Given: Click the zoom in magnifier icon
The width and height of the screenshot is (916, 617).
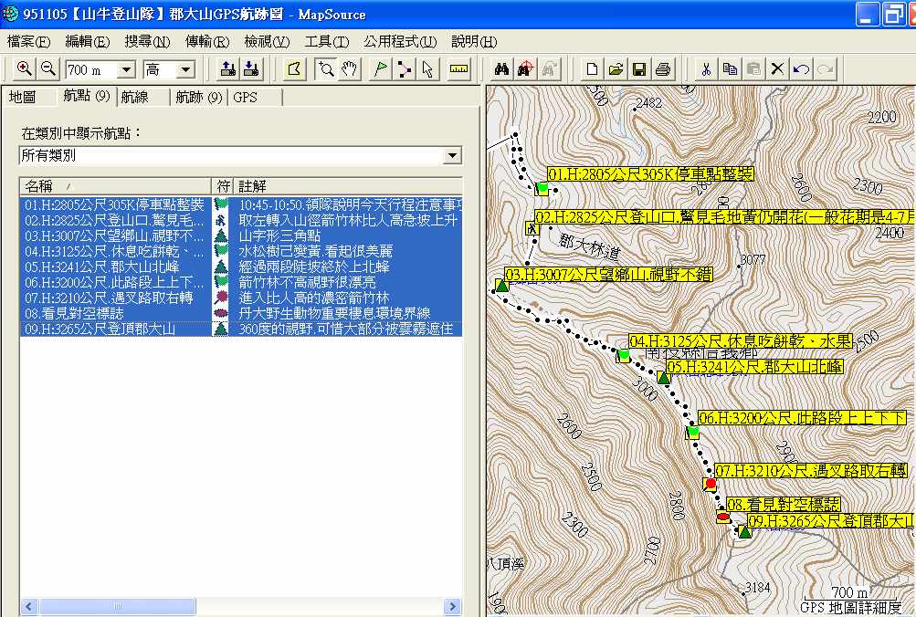Looking at the screenshot, I should 24,69.
